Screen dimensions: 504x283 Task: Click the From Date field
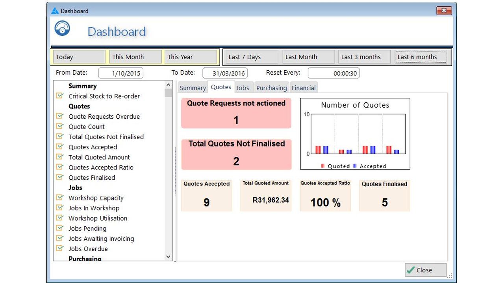pyautogui.click(x=121, y=73)
